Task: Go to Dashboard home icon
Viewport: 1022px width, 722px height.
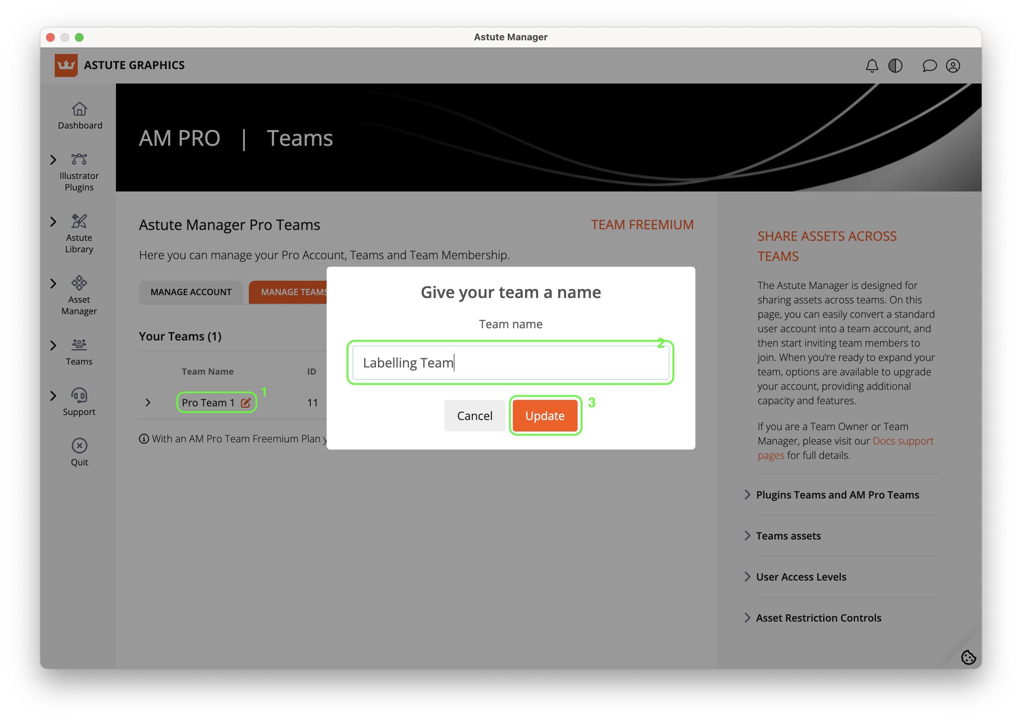Action: point(79,109)
